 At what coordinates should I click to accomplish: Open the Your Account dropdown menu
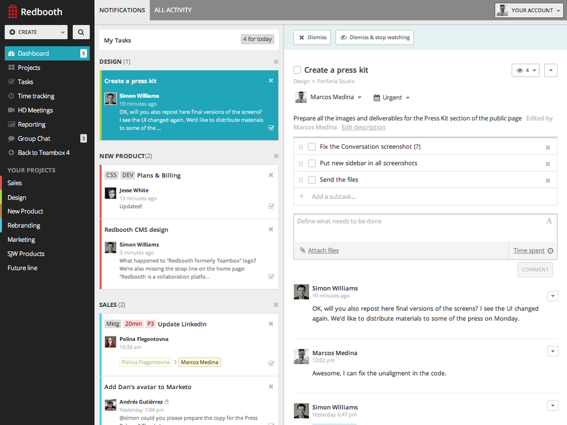click(529, 10)
